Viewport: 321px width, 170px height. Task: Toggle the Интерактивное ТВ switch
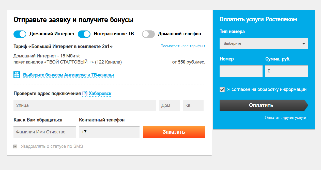84,34
